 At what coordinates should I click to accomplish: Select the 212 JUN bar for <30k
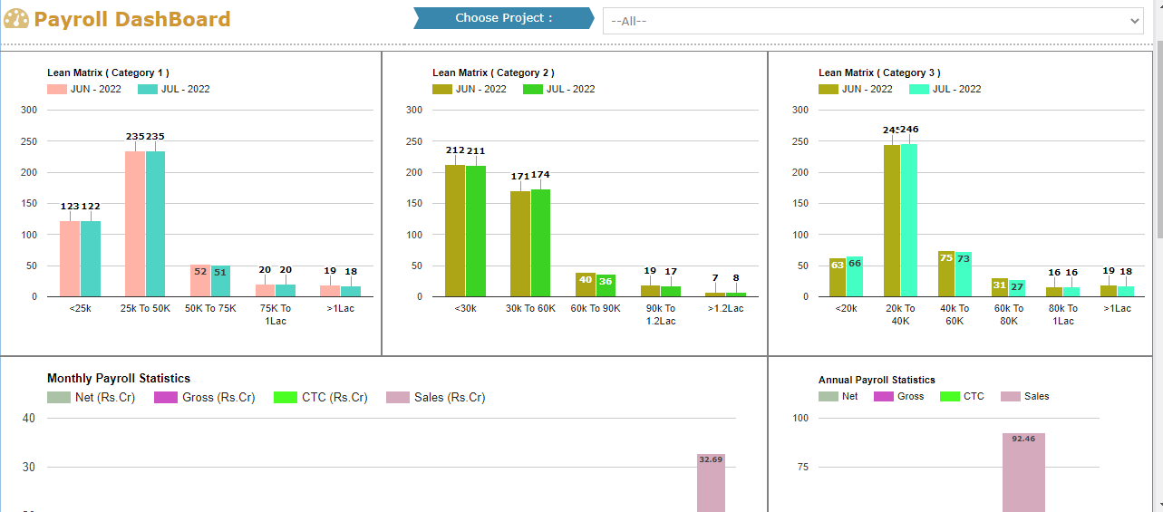[455, 230]
